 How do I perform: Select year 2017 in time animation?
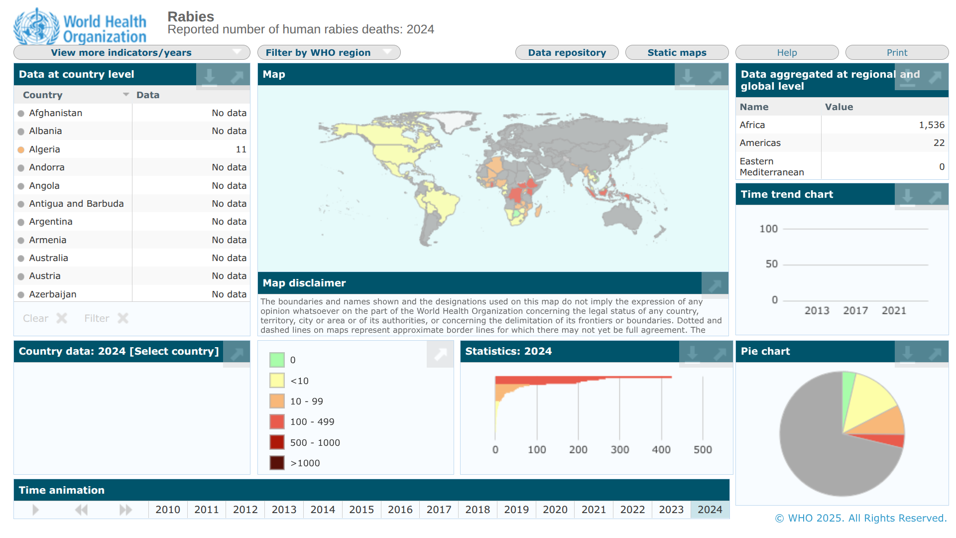coord(439,510)
